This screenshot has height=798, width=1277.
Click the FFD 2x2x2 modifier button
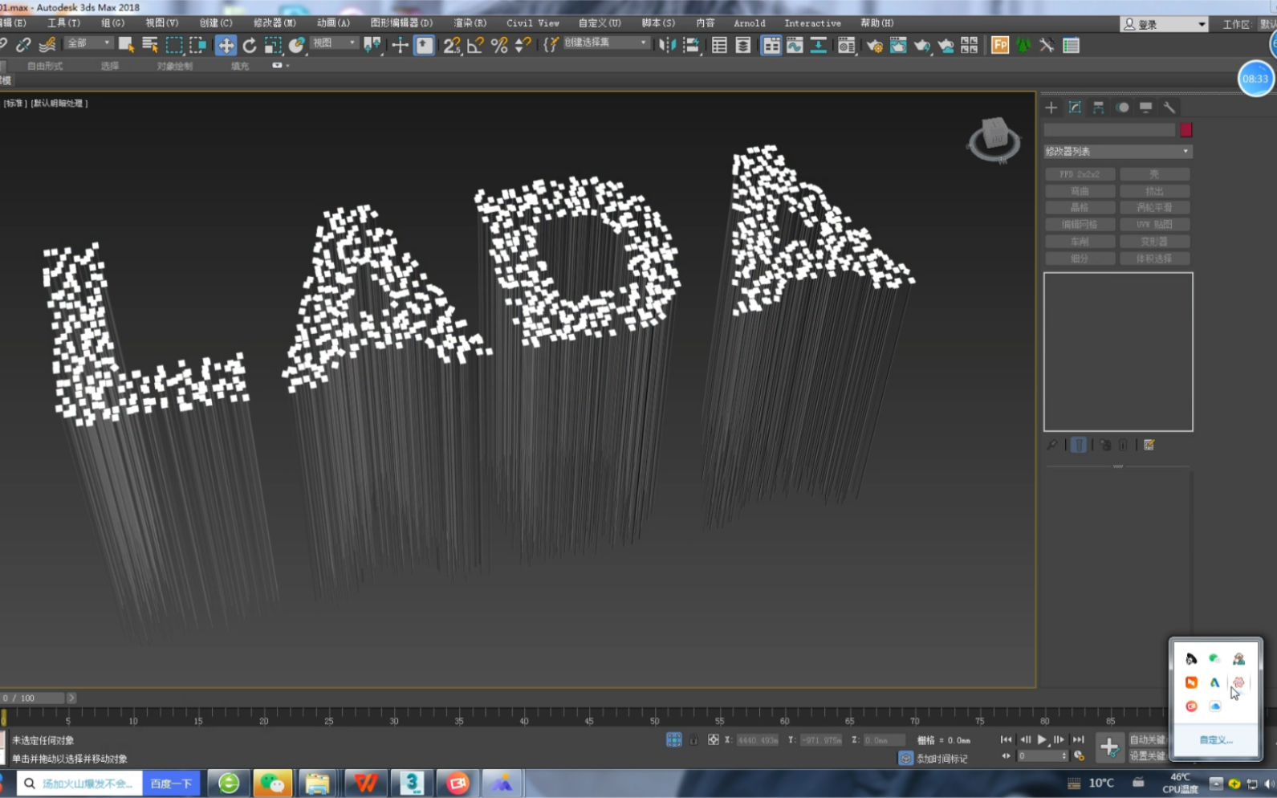pyautogui.click(x=1080, y=174)
